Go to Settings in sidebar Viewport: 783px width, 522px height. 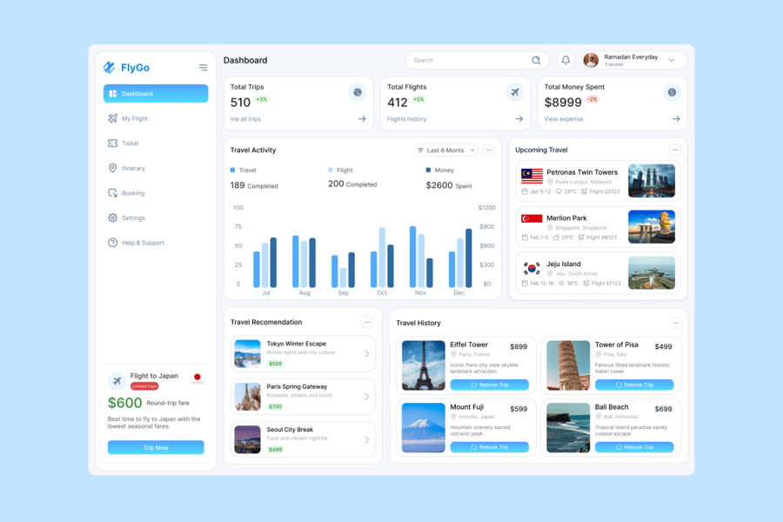click(x=133, y=217)
